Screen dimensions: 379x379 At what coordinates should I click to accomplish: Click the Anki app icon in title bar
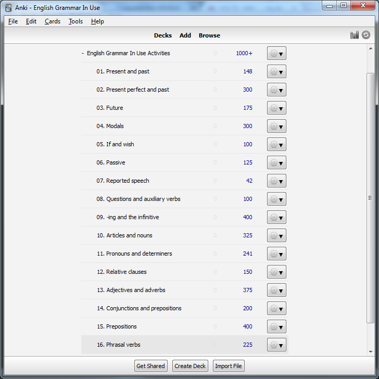click(8, 8)
